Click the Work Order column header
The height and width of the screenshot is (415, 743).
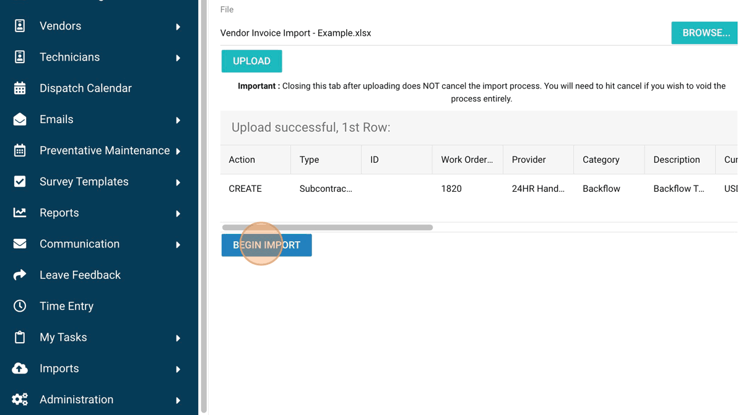pyautogui.click(x=467, y=160)
